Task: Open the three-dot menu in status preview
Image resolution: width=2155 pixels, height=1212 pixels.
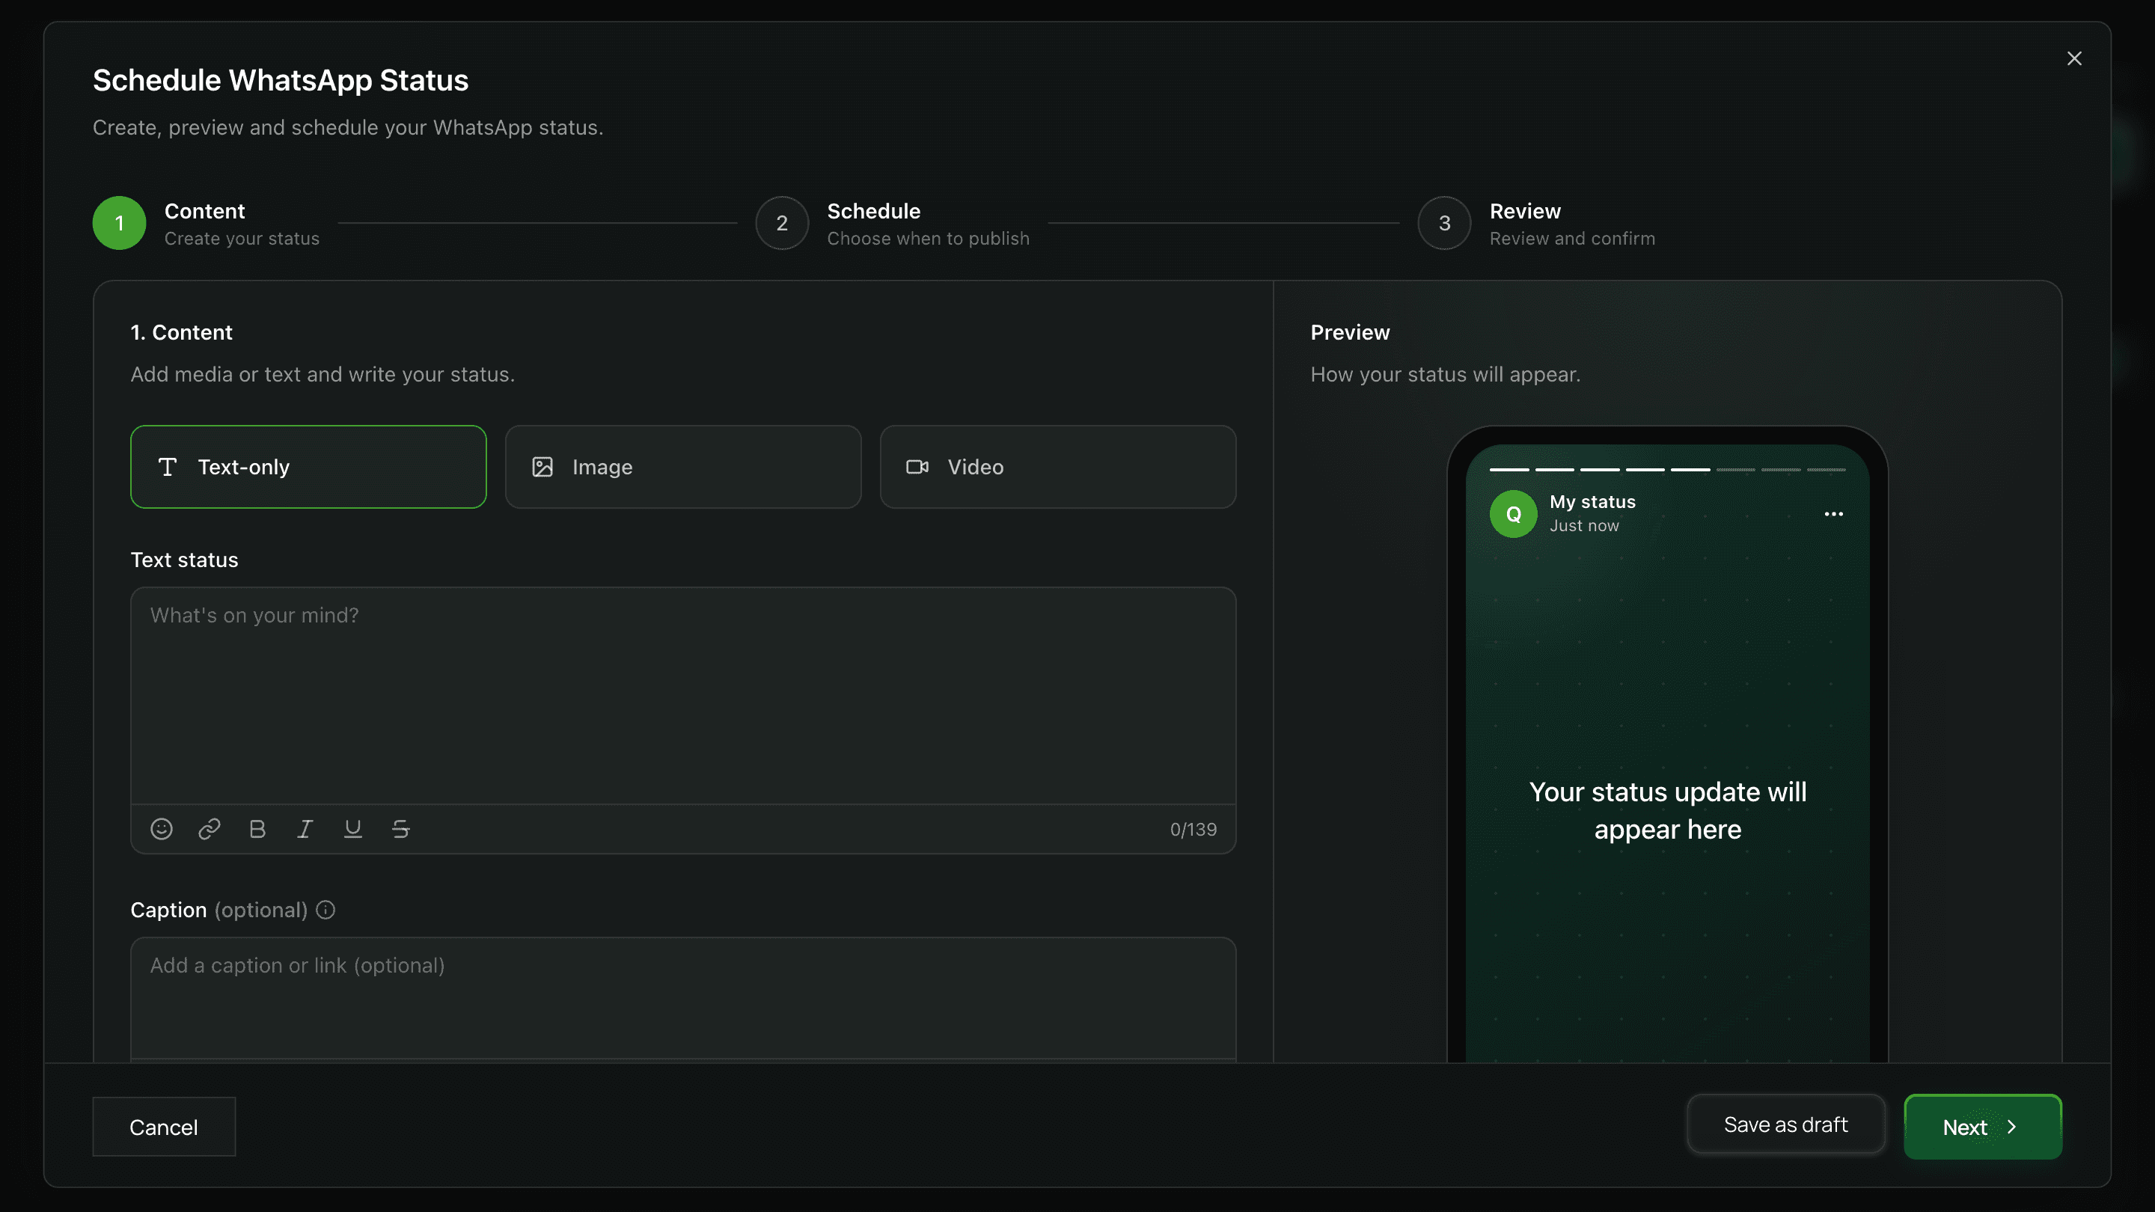Action: click(x=1834, y=513)
